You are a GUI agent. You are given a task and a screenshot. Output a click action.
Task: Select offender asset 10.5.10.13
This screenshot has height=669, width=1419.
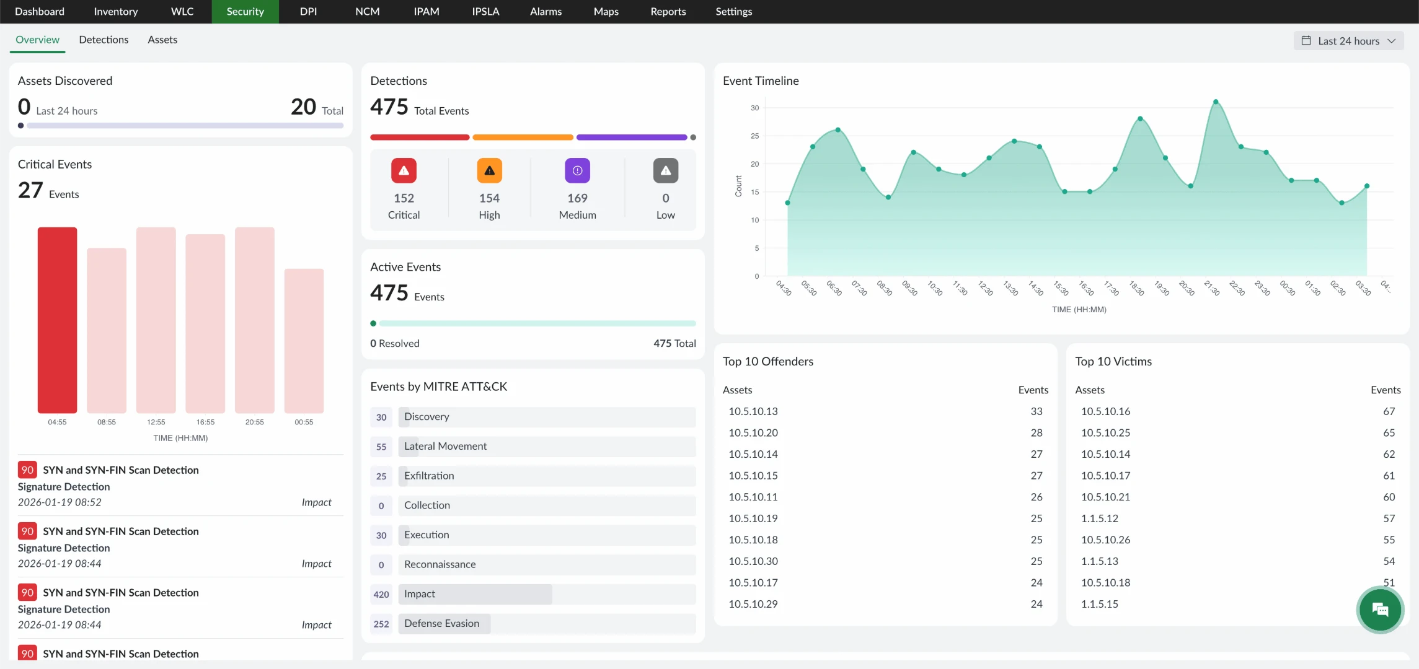pos(753,411)
